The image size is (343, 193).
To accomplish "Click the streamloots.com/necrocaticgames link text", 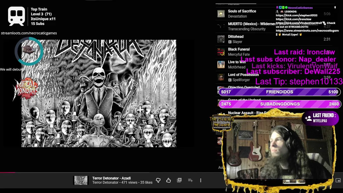I will click(x=29, y=33).
